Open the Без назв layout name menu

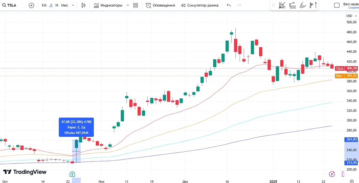[x=351, y=4]
